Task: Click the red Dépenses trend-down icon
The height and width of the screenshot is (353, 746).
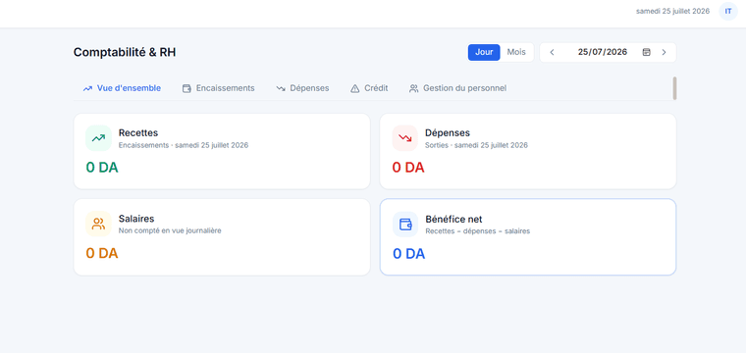Action: tap(404, 138)
